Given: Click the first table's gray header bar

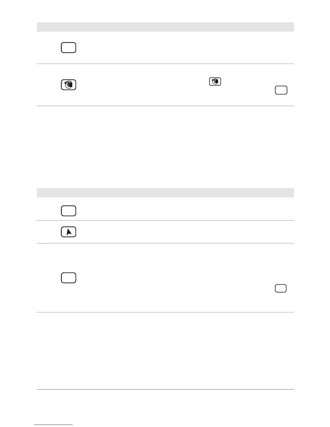Looking at the screenshot, I should pos(165,27).
